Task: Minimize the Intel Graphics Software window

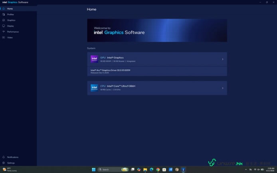Action: pos(260,2)
